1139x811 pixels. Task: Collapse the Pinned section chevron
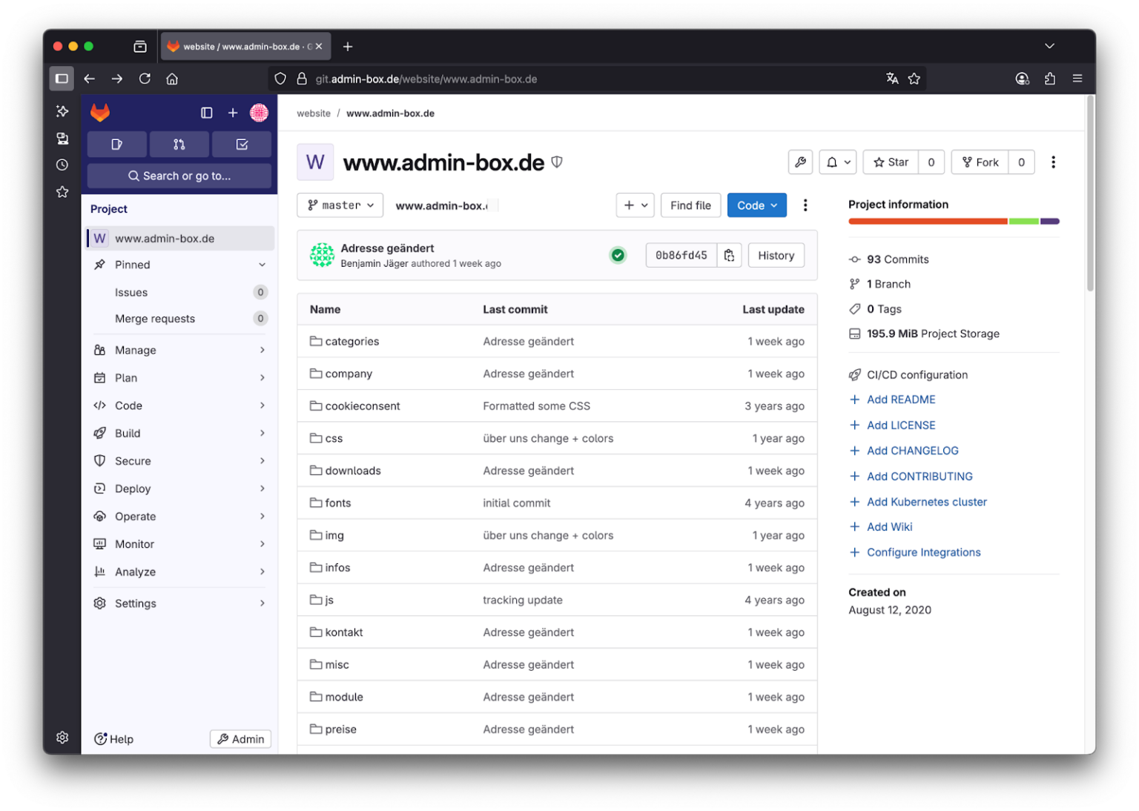click(262, 265)
